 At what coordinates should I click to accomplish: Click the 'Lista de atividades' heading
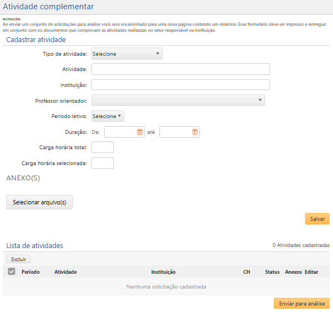(35, 245)
